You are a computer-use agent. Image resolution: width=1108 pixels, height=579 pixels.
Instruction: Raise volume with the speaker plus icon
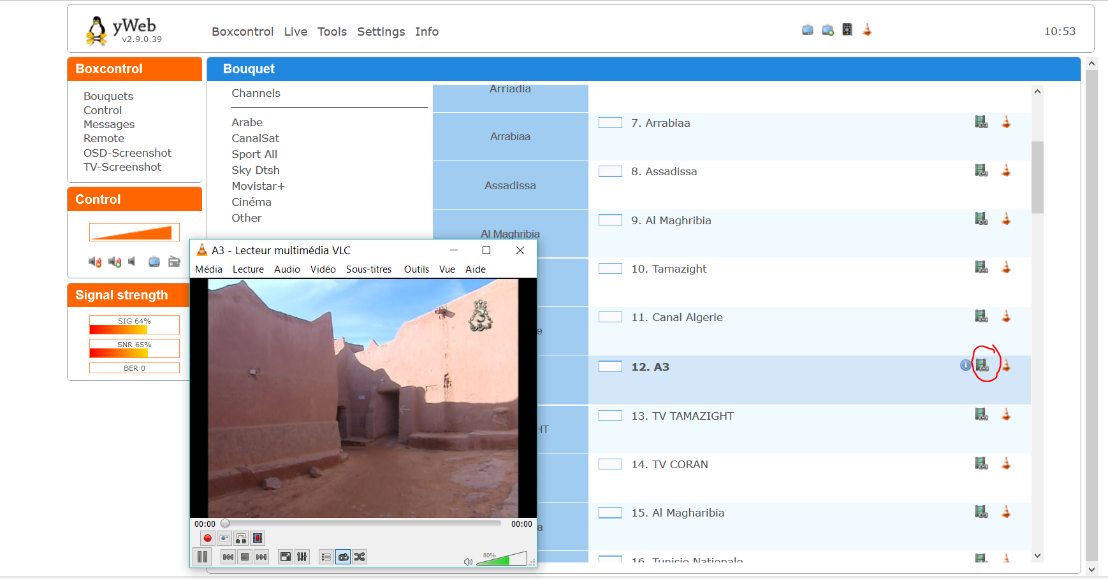coord(115,262)
